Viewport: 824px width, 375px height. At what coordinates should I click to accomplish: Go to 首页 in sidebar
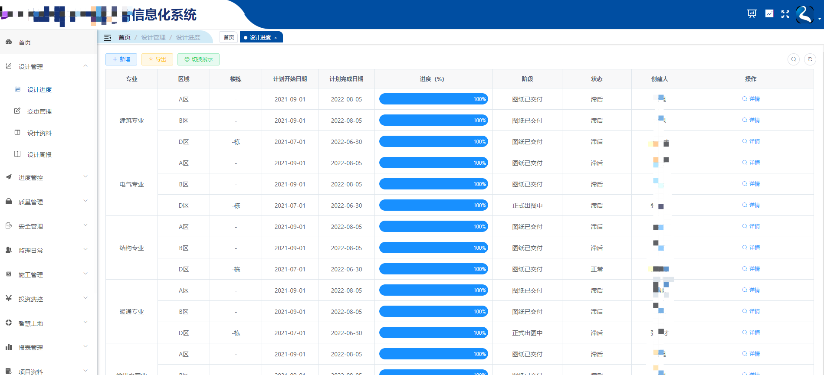tap(25, 42)
